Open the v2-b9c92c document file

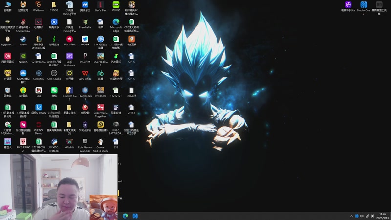tap(39, 58)
